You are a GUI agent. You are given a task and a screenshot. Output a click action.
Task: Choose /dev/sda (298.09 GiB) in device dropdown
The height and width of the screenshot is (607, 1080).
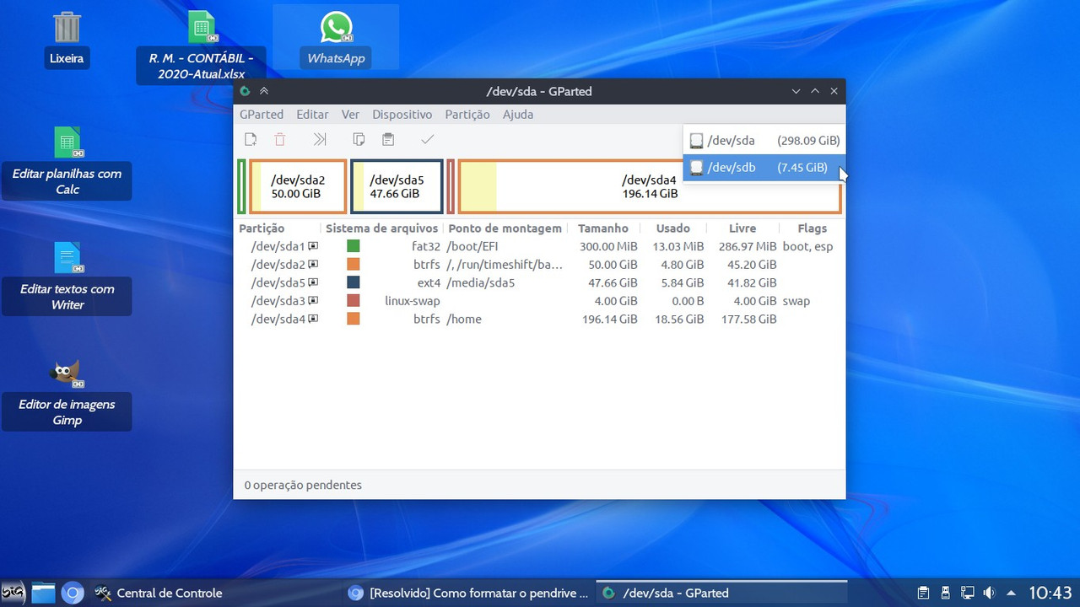764,141
